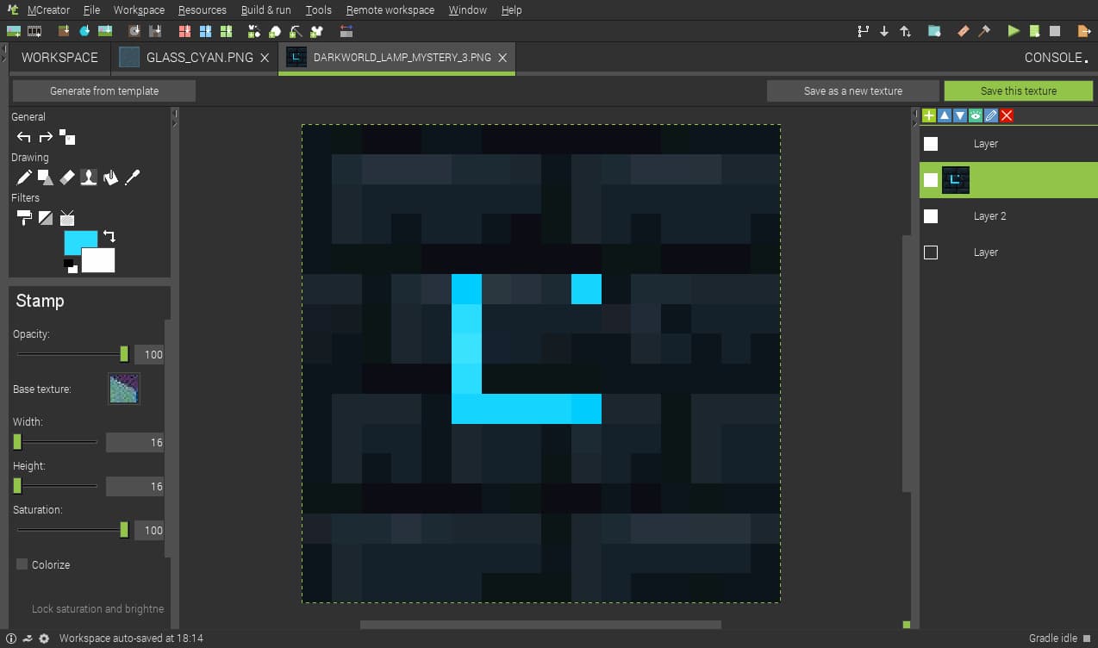Open the Tools menu
Screen dimensions: 1098x648
pyautogui.click(x=317, y=9)
